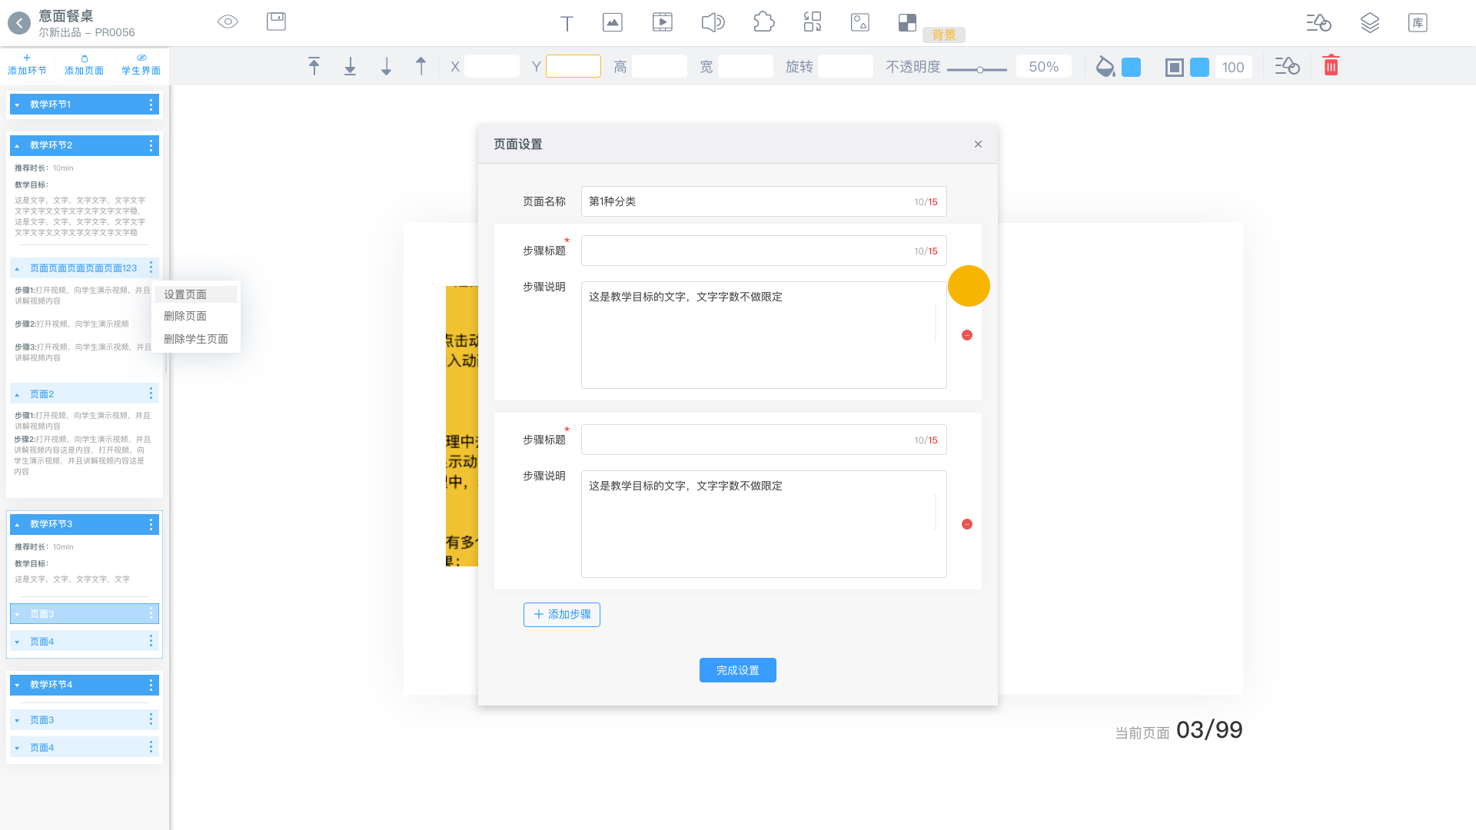Click 添加页面 button

click(x=84, y=65)
